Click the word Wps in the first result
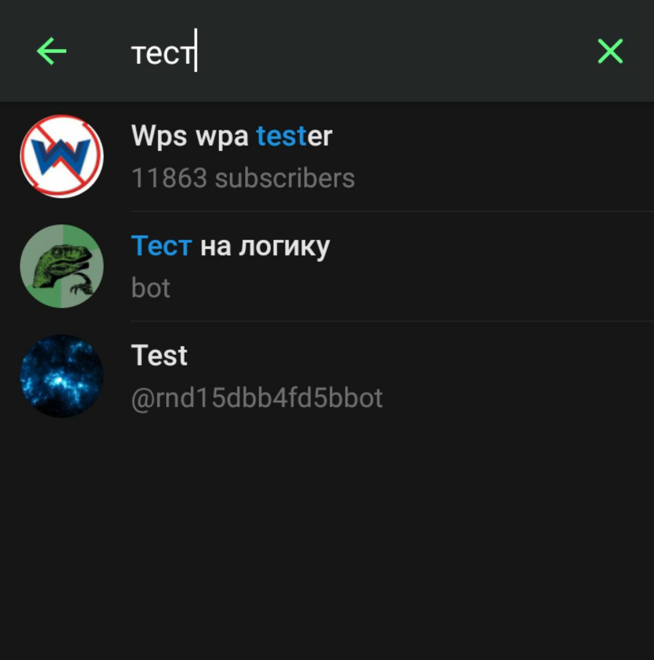The width and height of the screenshot is (654, 660). click(159, 136)
